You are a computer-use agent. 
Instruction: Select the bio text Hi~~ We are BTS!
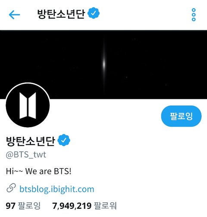(x=38, y=171)
